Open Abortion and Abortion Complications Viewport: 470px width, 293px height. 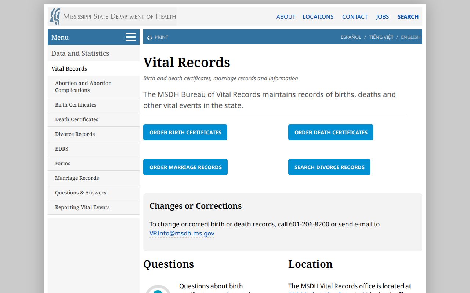[x=94, y=86]
